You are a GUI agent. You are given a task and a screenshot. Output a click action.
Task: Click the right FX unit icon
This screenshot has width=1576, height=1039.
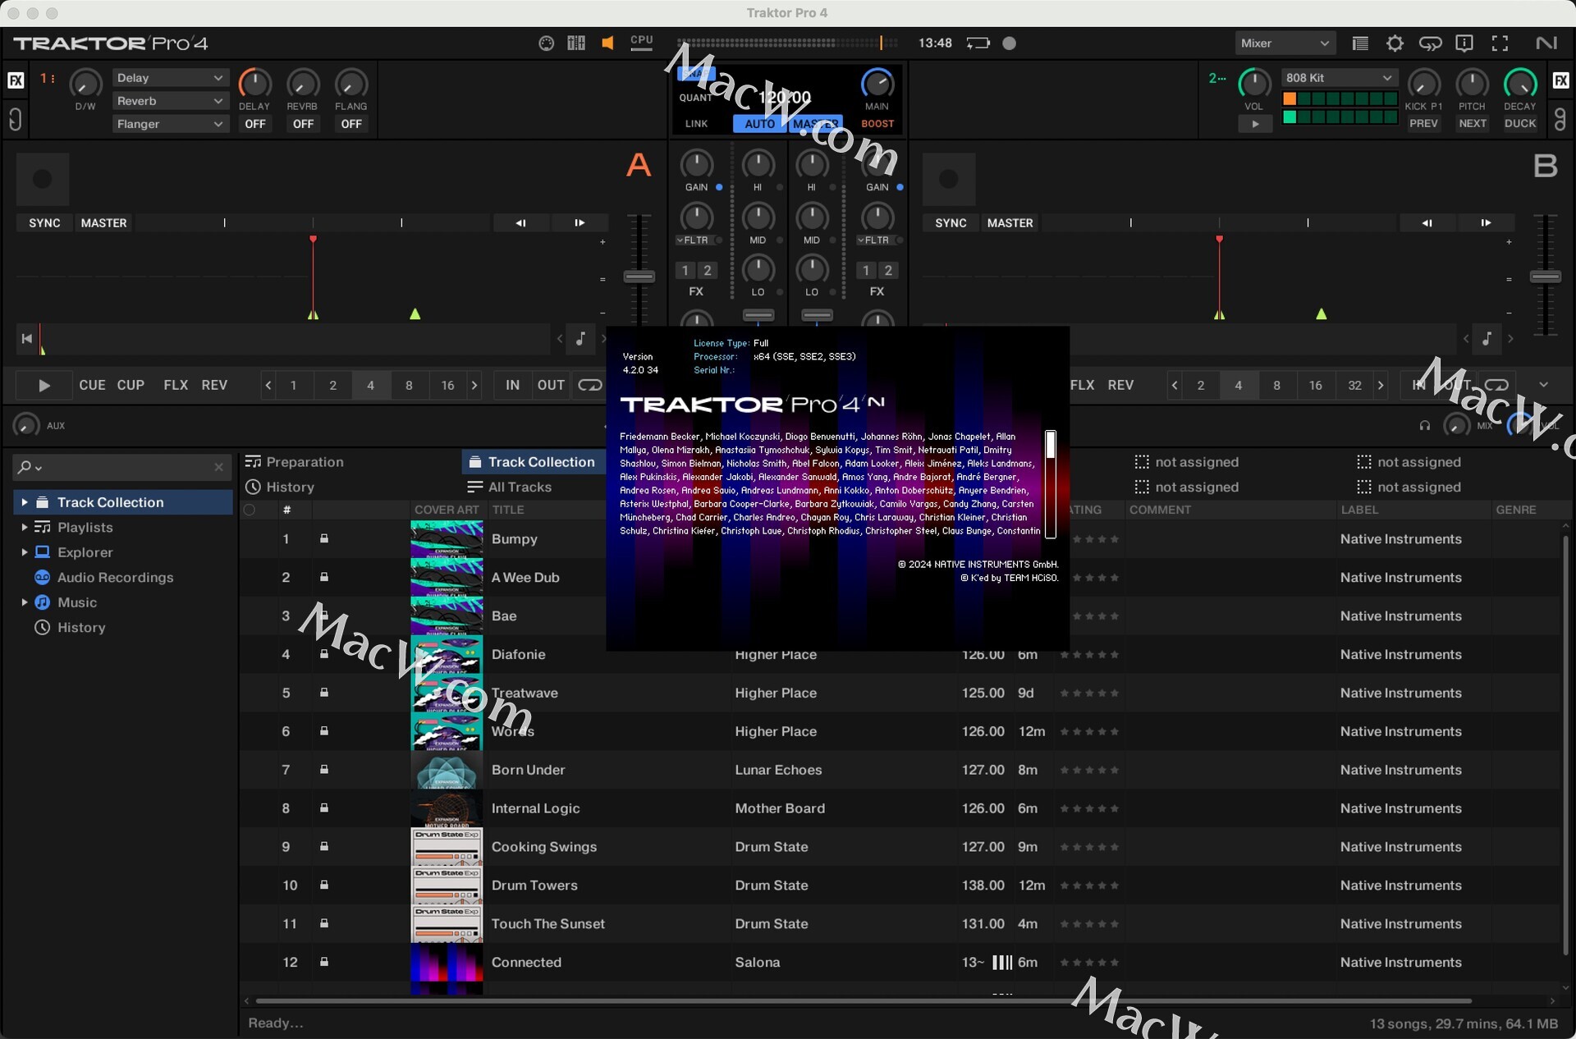1560,80
